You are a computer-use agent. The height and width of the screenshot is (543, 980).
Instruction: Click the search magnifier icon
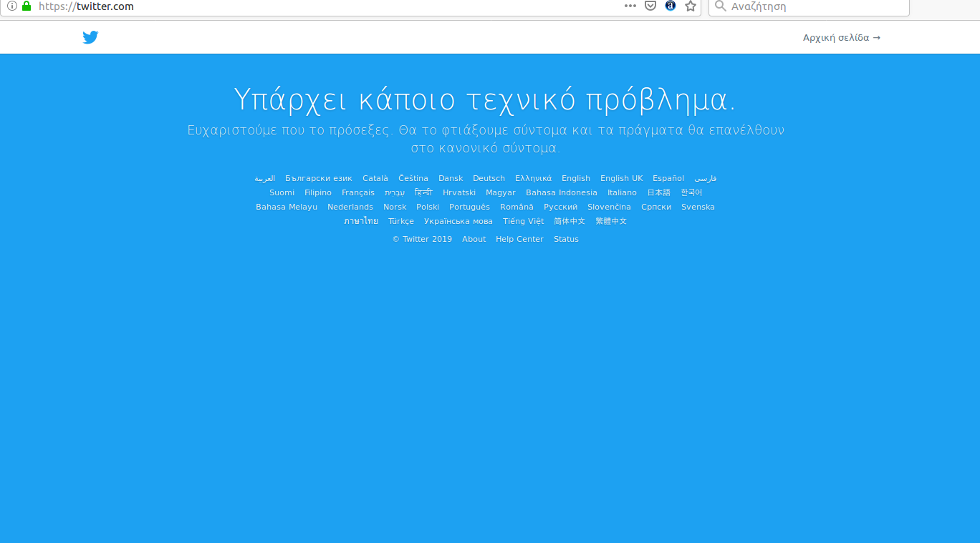[x=721, y=6]
